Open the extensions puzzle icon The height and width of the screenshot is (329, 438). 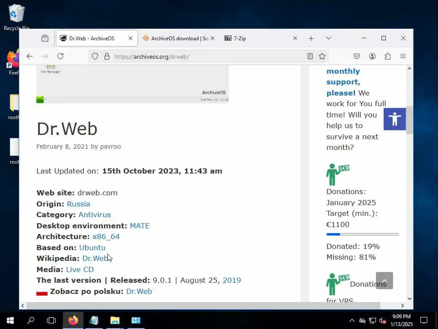(388, 56)
